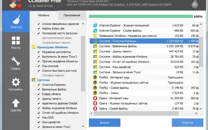The image size is (208, 130).
Task: Open the Очистка cleaner section
Action: (16, 21)
